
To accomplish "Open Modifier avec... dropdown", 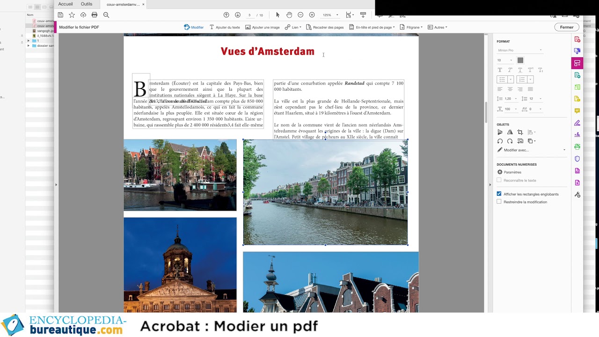I will point(531,150).
